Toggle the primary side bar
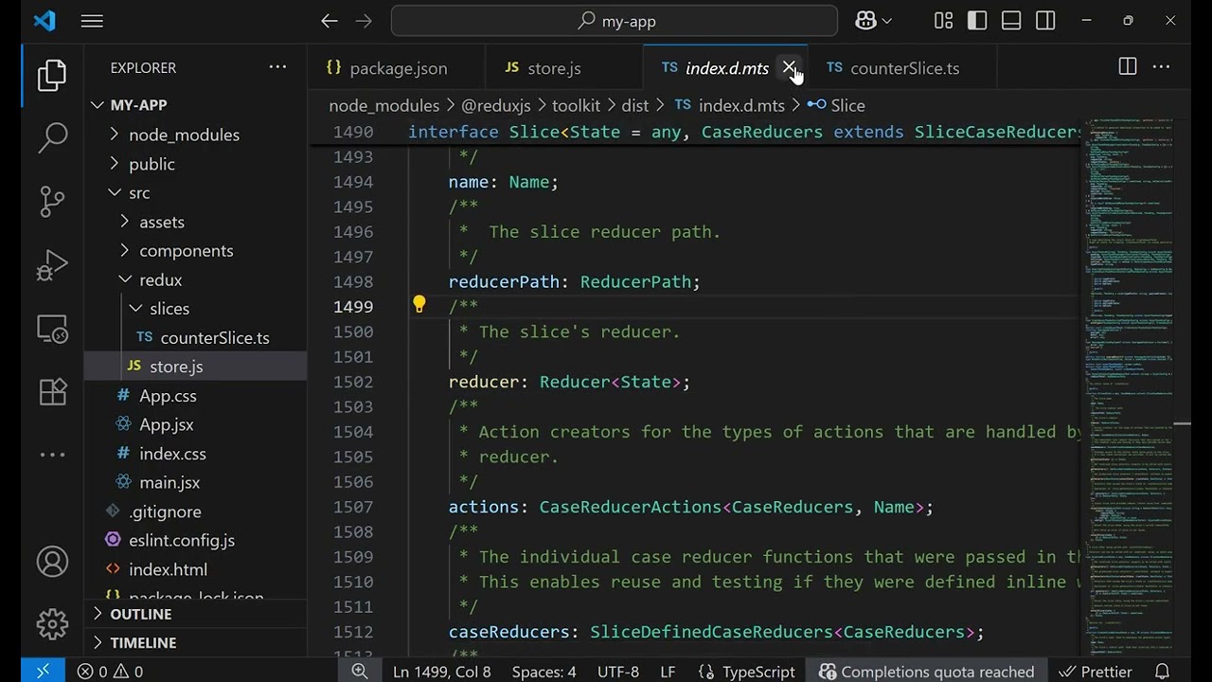Image resolution: width=1212 pixels, height=682 pixels. pos(977,21)
